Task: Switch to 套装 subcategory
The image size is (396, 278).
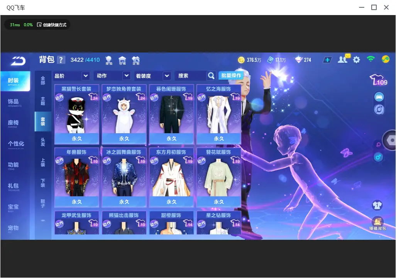Action: (x=43, y=122)
